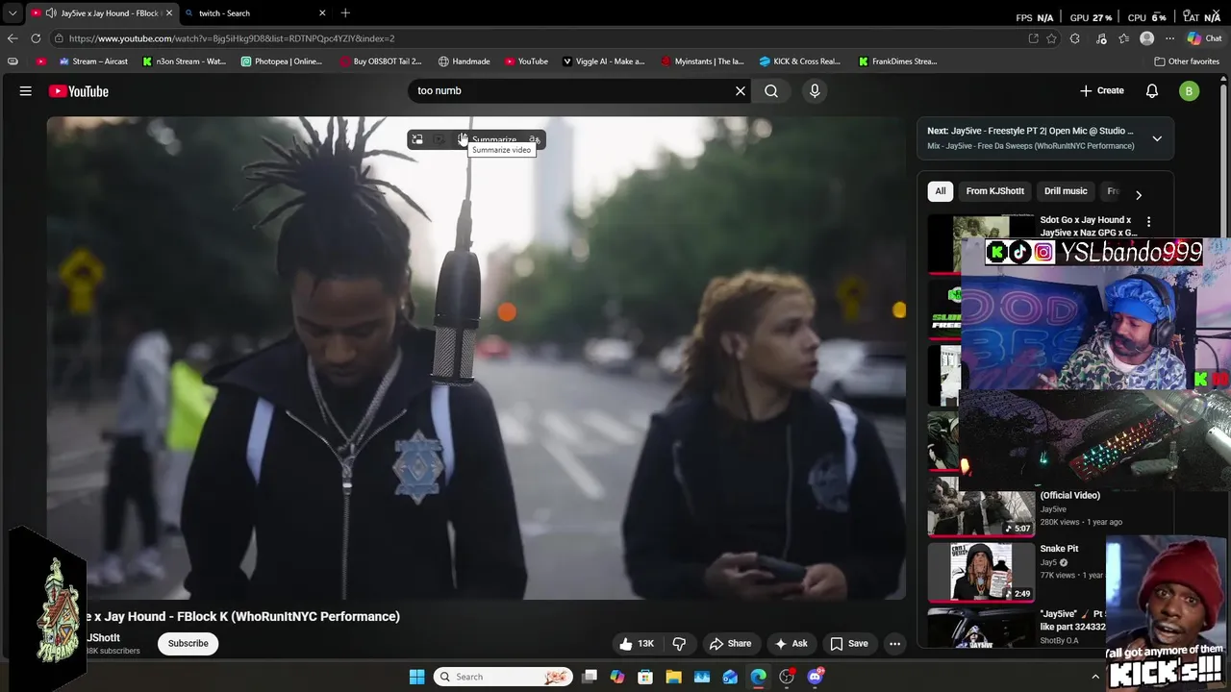The height and width of the screenshot is (692, 1231).
Task: Like the video (13K thumbs up)
Action: click(x=639, y=644)
